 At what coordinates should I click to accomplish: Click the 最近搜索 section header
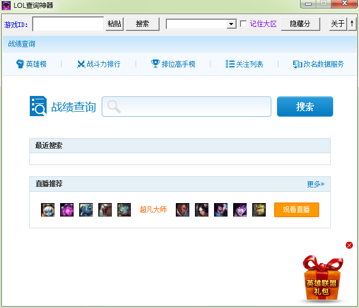coord(180,145)
